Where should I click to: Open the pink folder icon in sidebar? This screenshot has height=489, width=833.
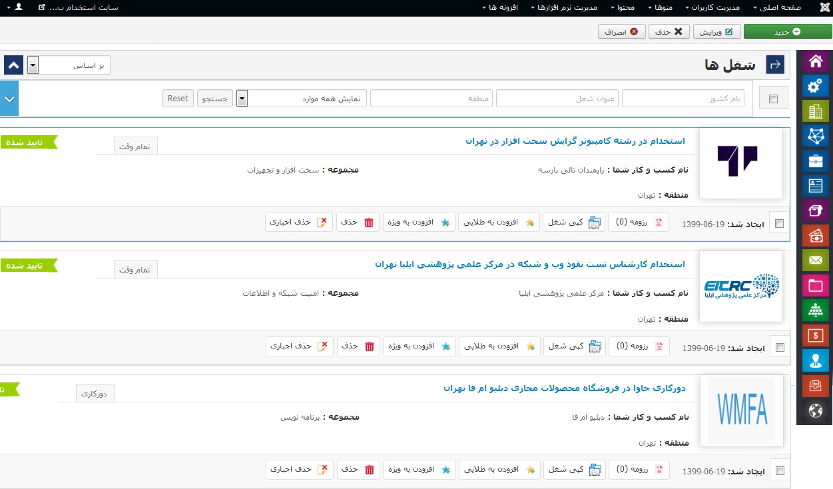(x=814, y=286)
